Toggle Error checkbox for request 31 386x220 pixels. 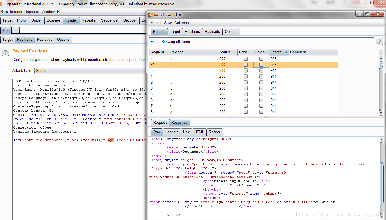tap(246, 65)
